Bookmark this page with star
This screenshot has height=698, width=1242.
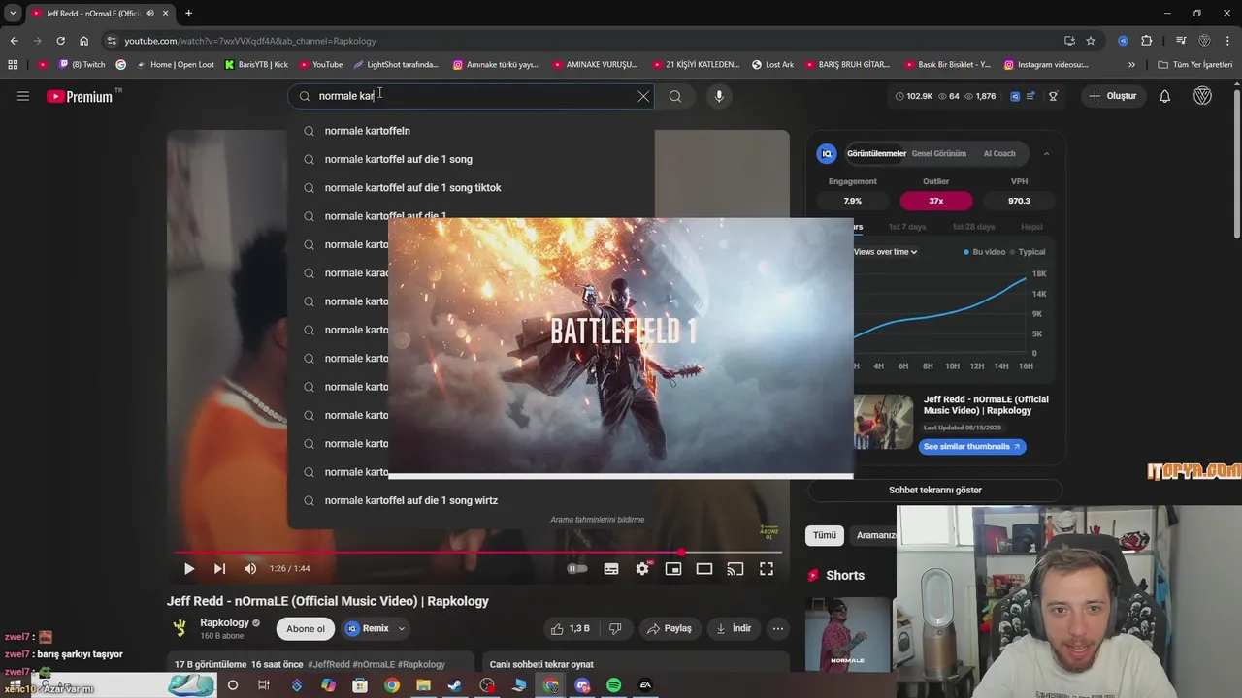tap(1091, 41)
